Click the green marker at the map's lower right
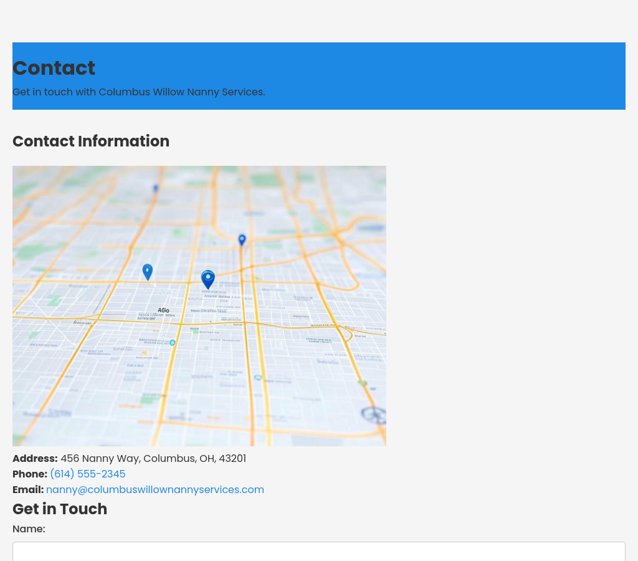The image size is (638, 561). point(363,383)
